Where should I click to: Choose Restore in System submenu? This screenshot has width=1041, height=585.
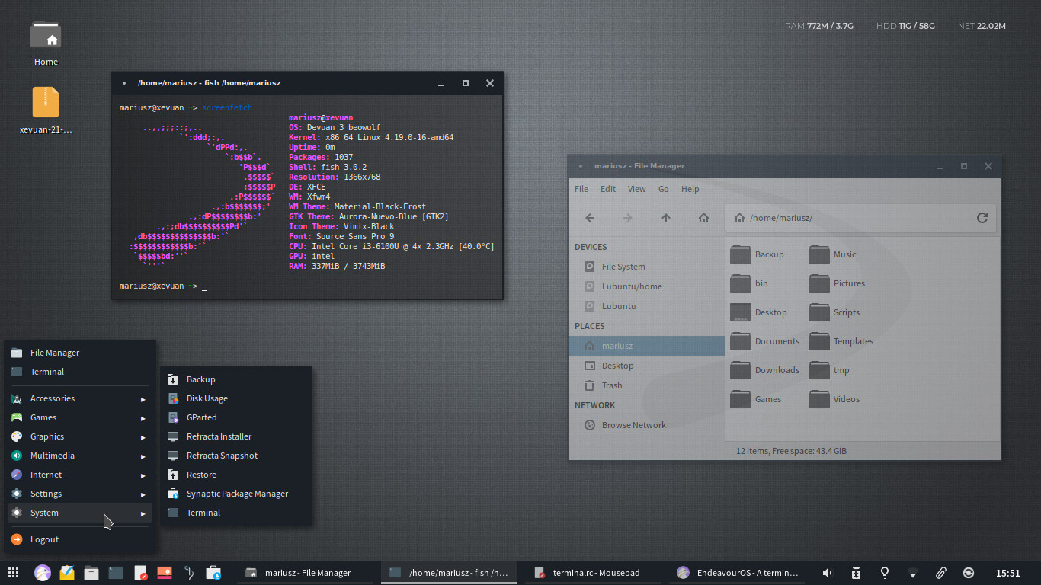pos(236,475)
